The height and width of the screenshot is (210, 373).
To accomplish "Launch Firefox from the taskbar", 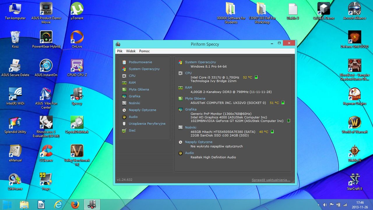I will (75, 204).
